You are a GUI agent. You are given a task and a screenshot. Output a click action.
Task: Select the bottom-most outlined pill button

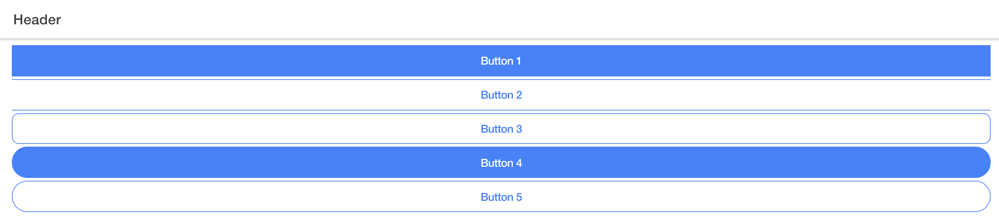(499, 197)
